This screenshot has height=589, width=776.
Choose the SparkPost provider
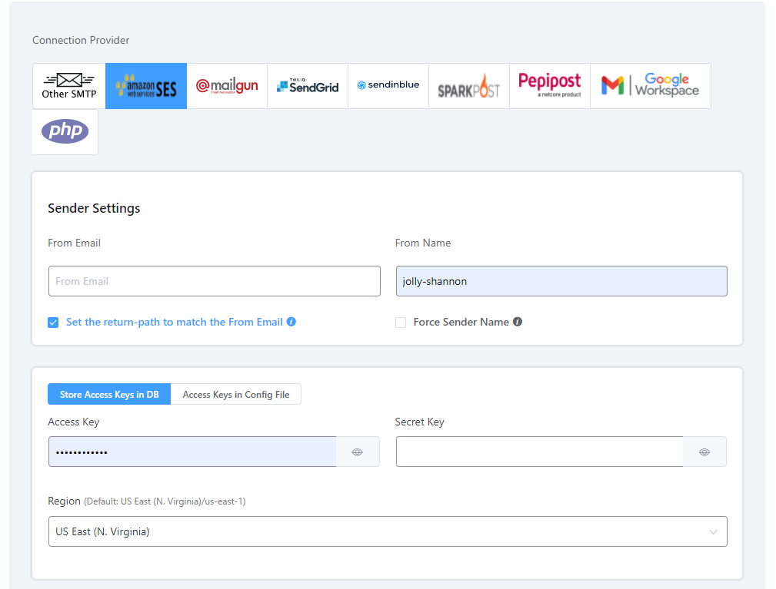469,86
